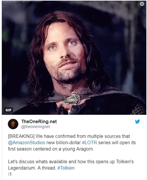Click "Let's discuss whats available" paragraph

71,165
